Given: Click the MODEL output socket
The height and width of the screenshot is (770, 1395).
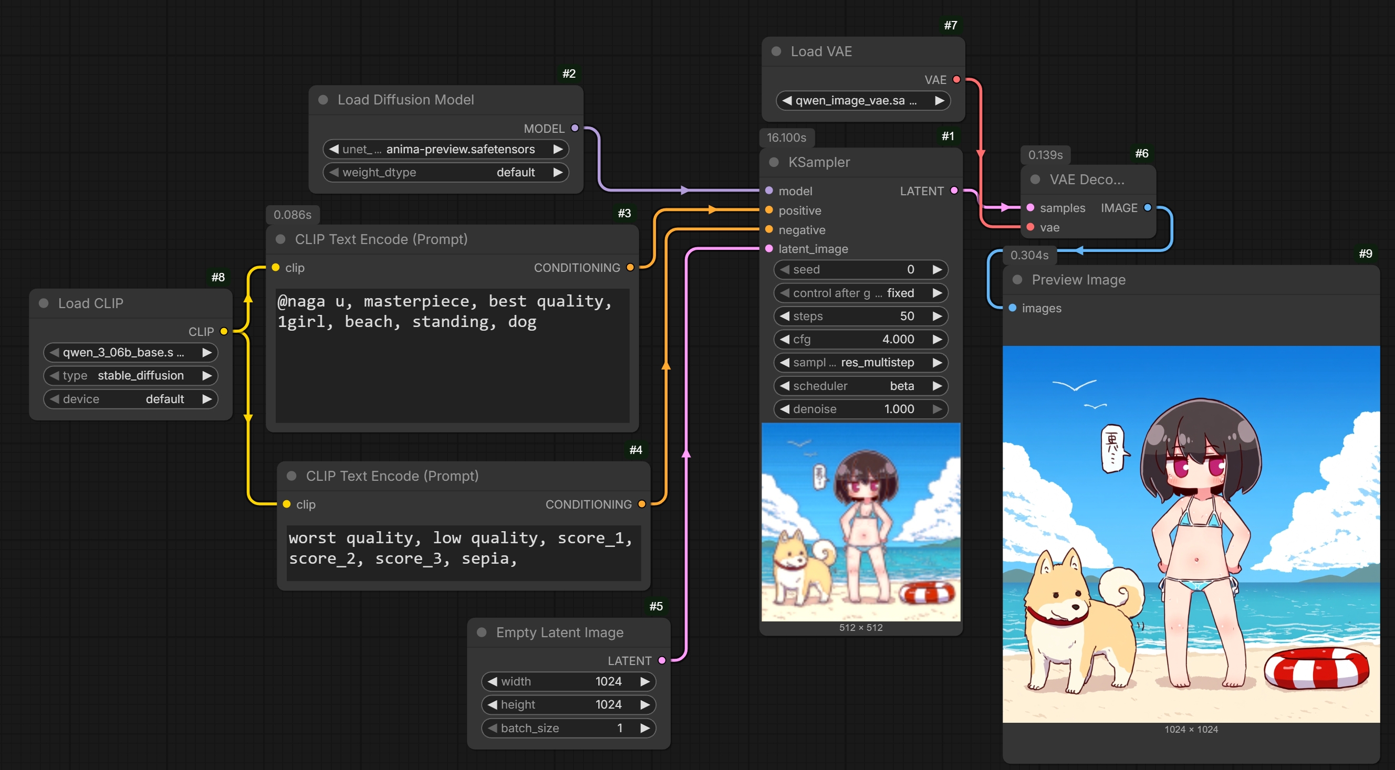Looking at the screenshot, I should pyautogui.click(x=575, y=128).
